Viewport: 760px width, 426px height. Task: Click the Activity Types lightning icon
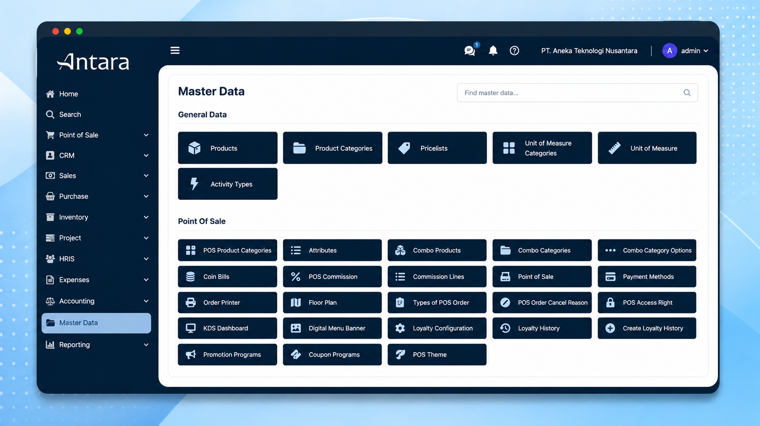[194, 184]
